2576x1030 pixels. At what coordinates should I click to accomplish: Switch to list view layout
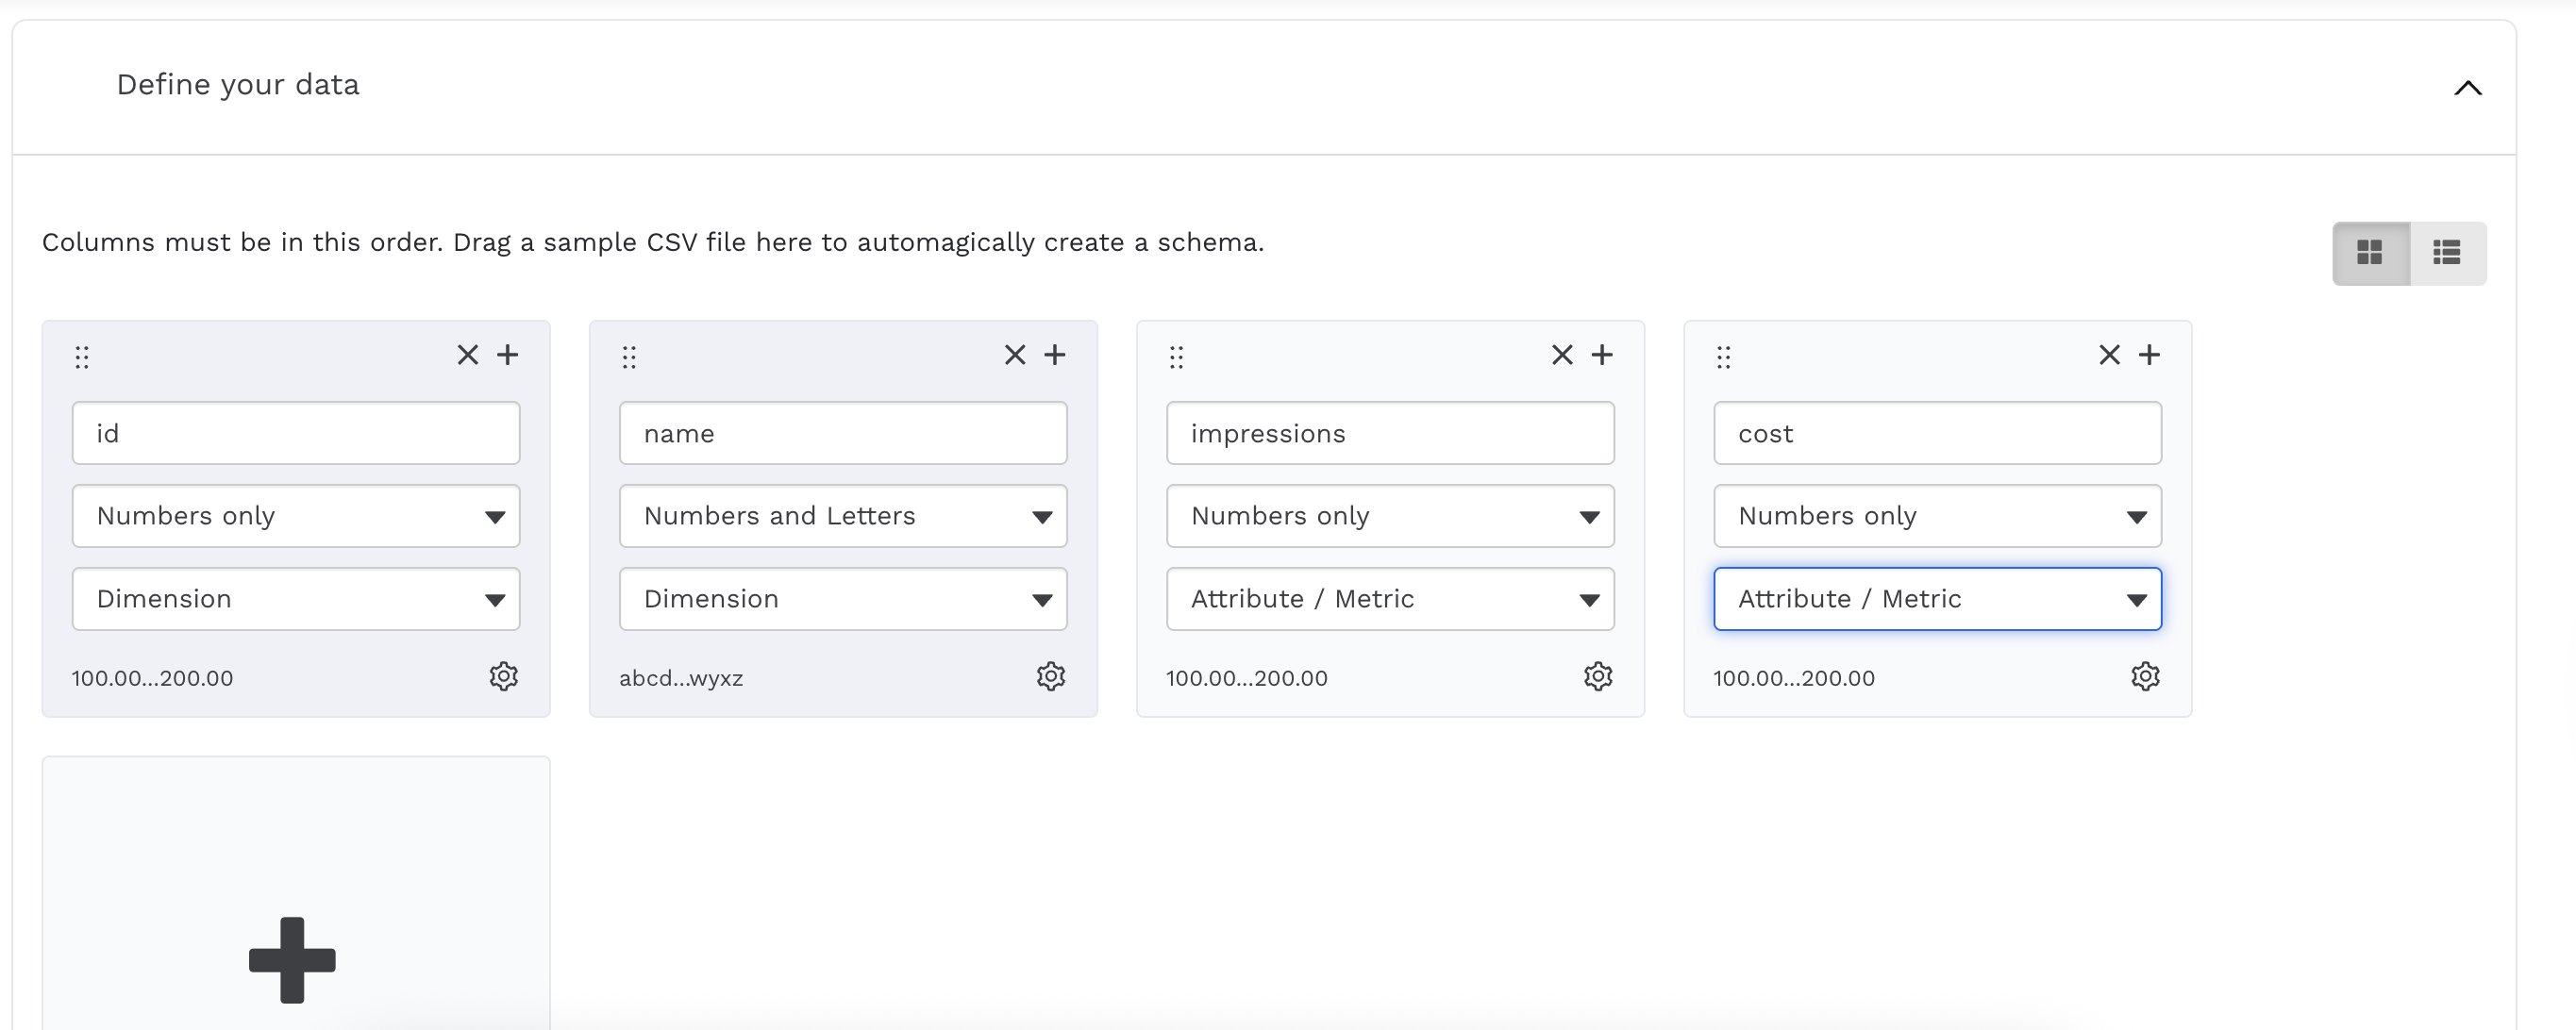2446,253
